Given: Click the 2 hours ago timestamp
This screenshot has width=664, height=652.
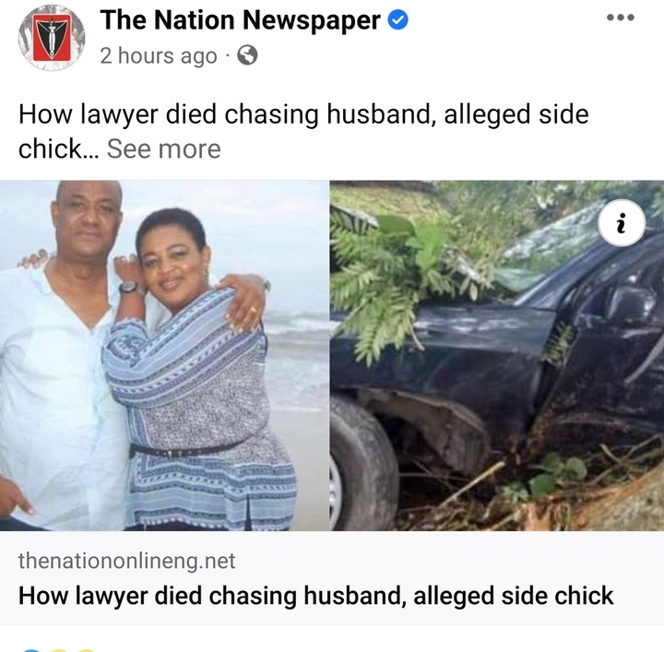Looking at the screenshot, I should click(159, 56).
